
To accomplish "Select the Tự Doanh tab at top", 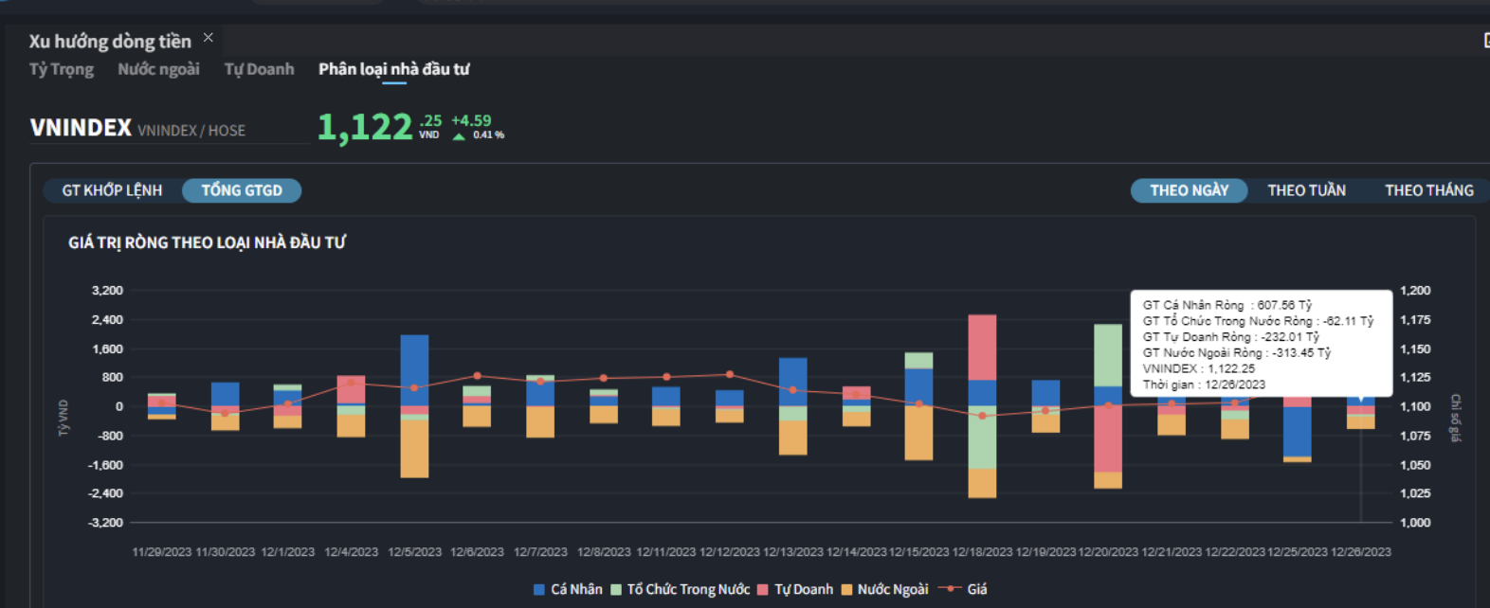I will click(x=259, y=69).
